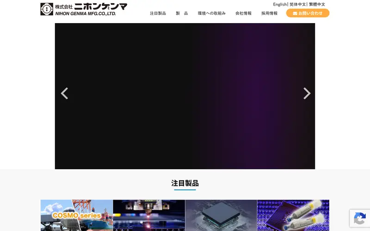
Task: Open the reCAPTCHA badge
Action: click(360, 218)
